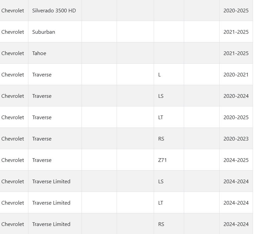The image size is (257, 234).
Task: Click the L trim cell for Traverse
Action: click(159, 75)
